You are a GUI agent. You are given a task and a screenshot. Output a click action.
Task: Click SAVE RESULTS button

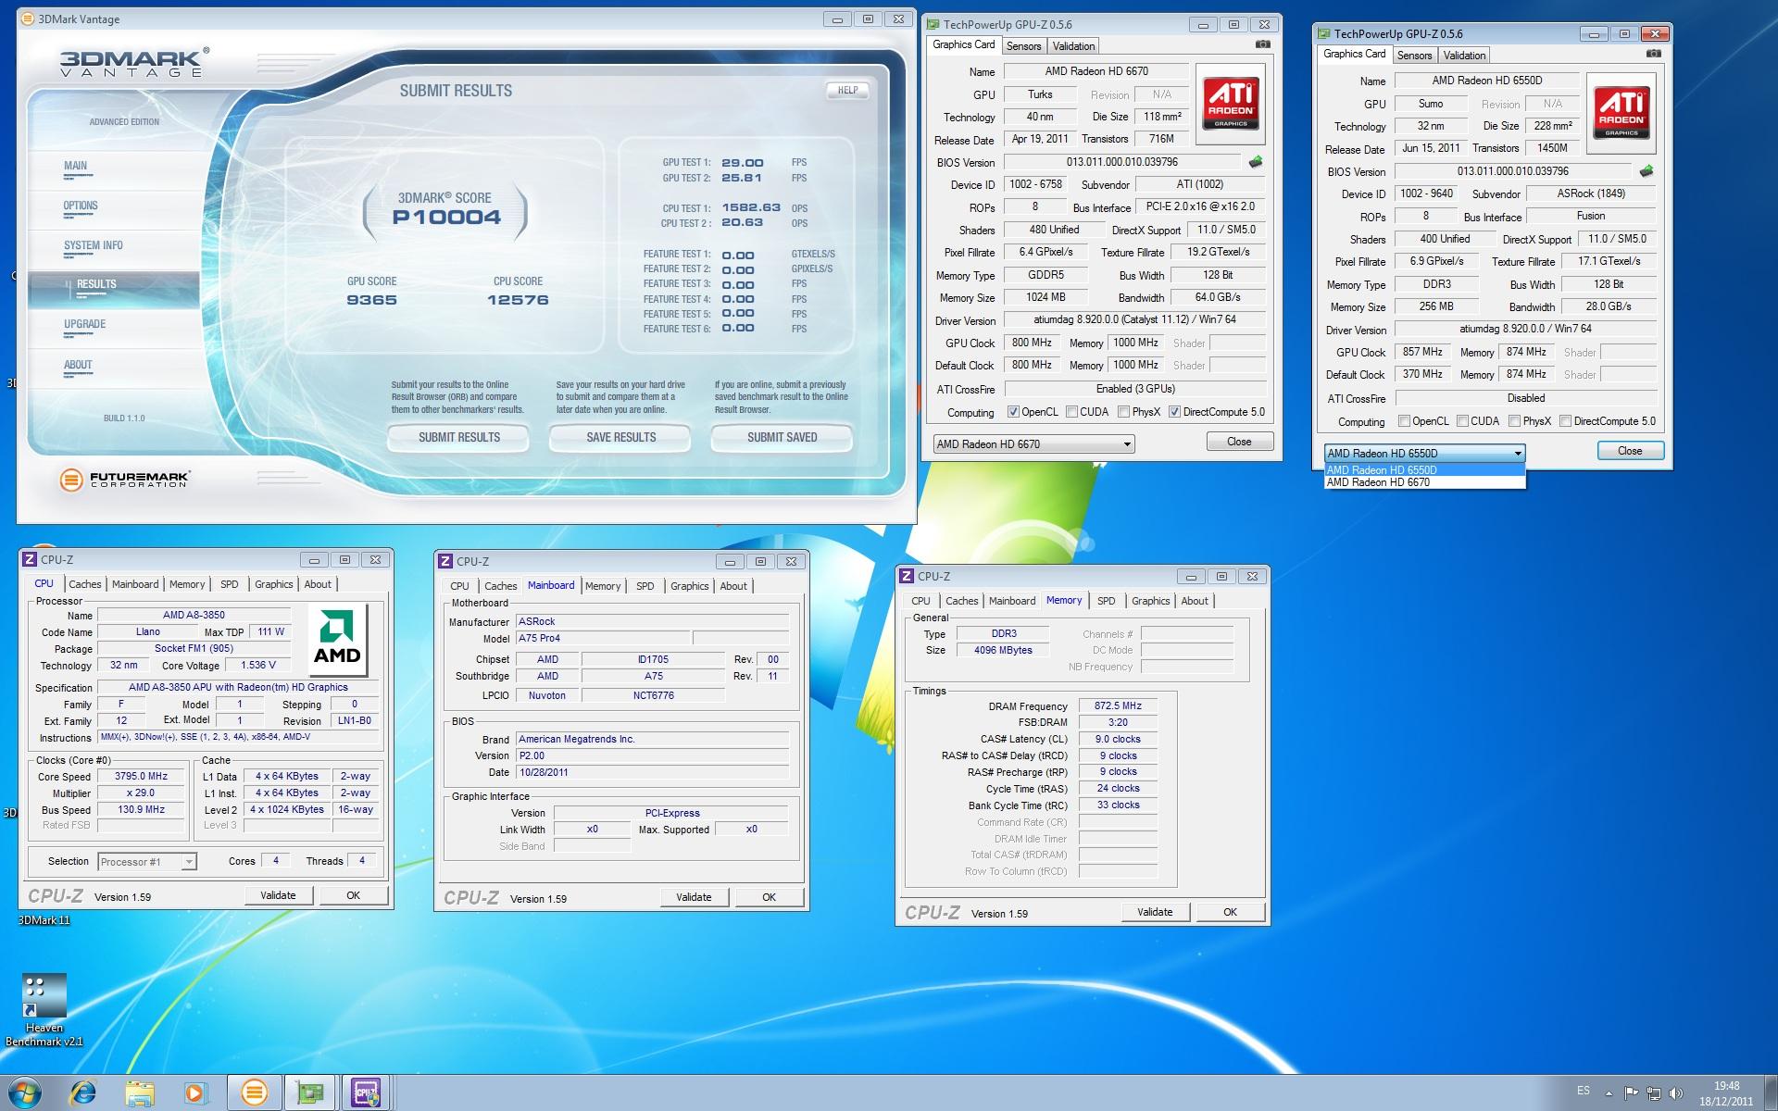point(620,437)
